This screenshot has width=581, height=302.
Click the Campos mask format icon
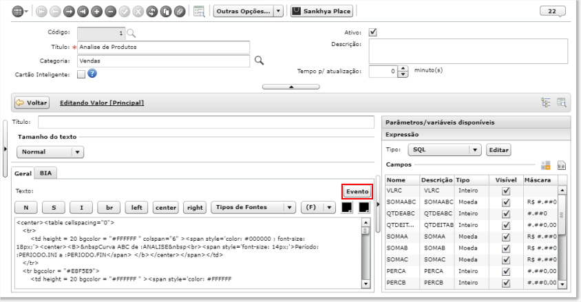[561, 165]
